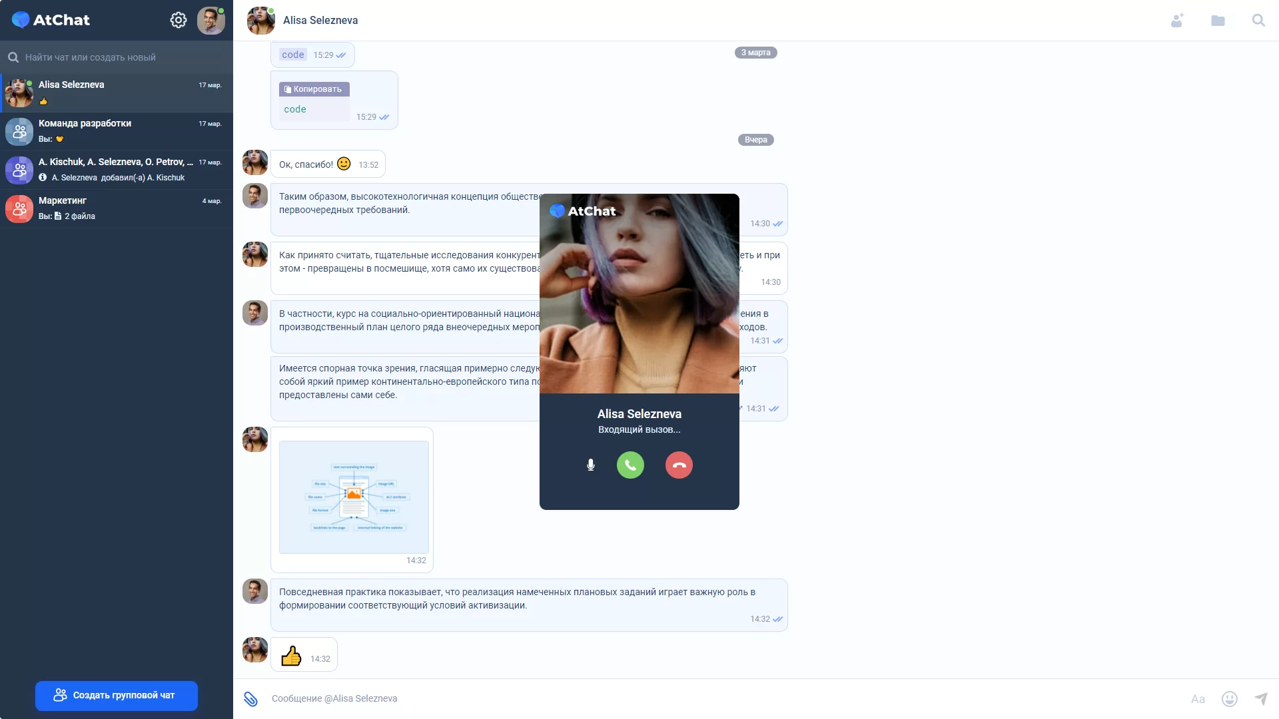This screenshot has height=719, width=1279.
Task: Open the diagram image sent at 14:32
Action: click(353, 497)
